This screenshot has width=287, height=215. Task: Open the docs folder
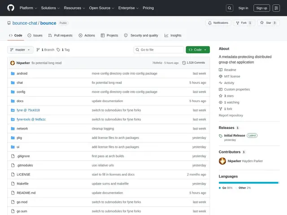pos(20,101)
